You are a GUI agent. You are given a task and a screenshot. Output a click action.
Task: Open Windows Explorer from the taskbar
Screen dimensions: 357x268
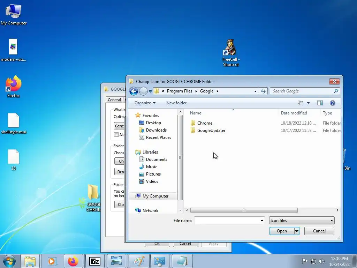coord(30,261)
